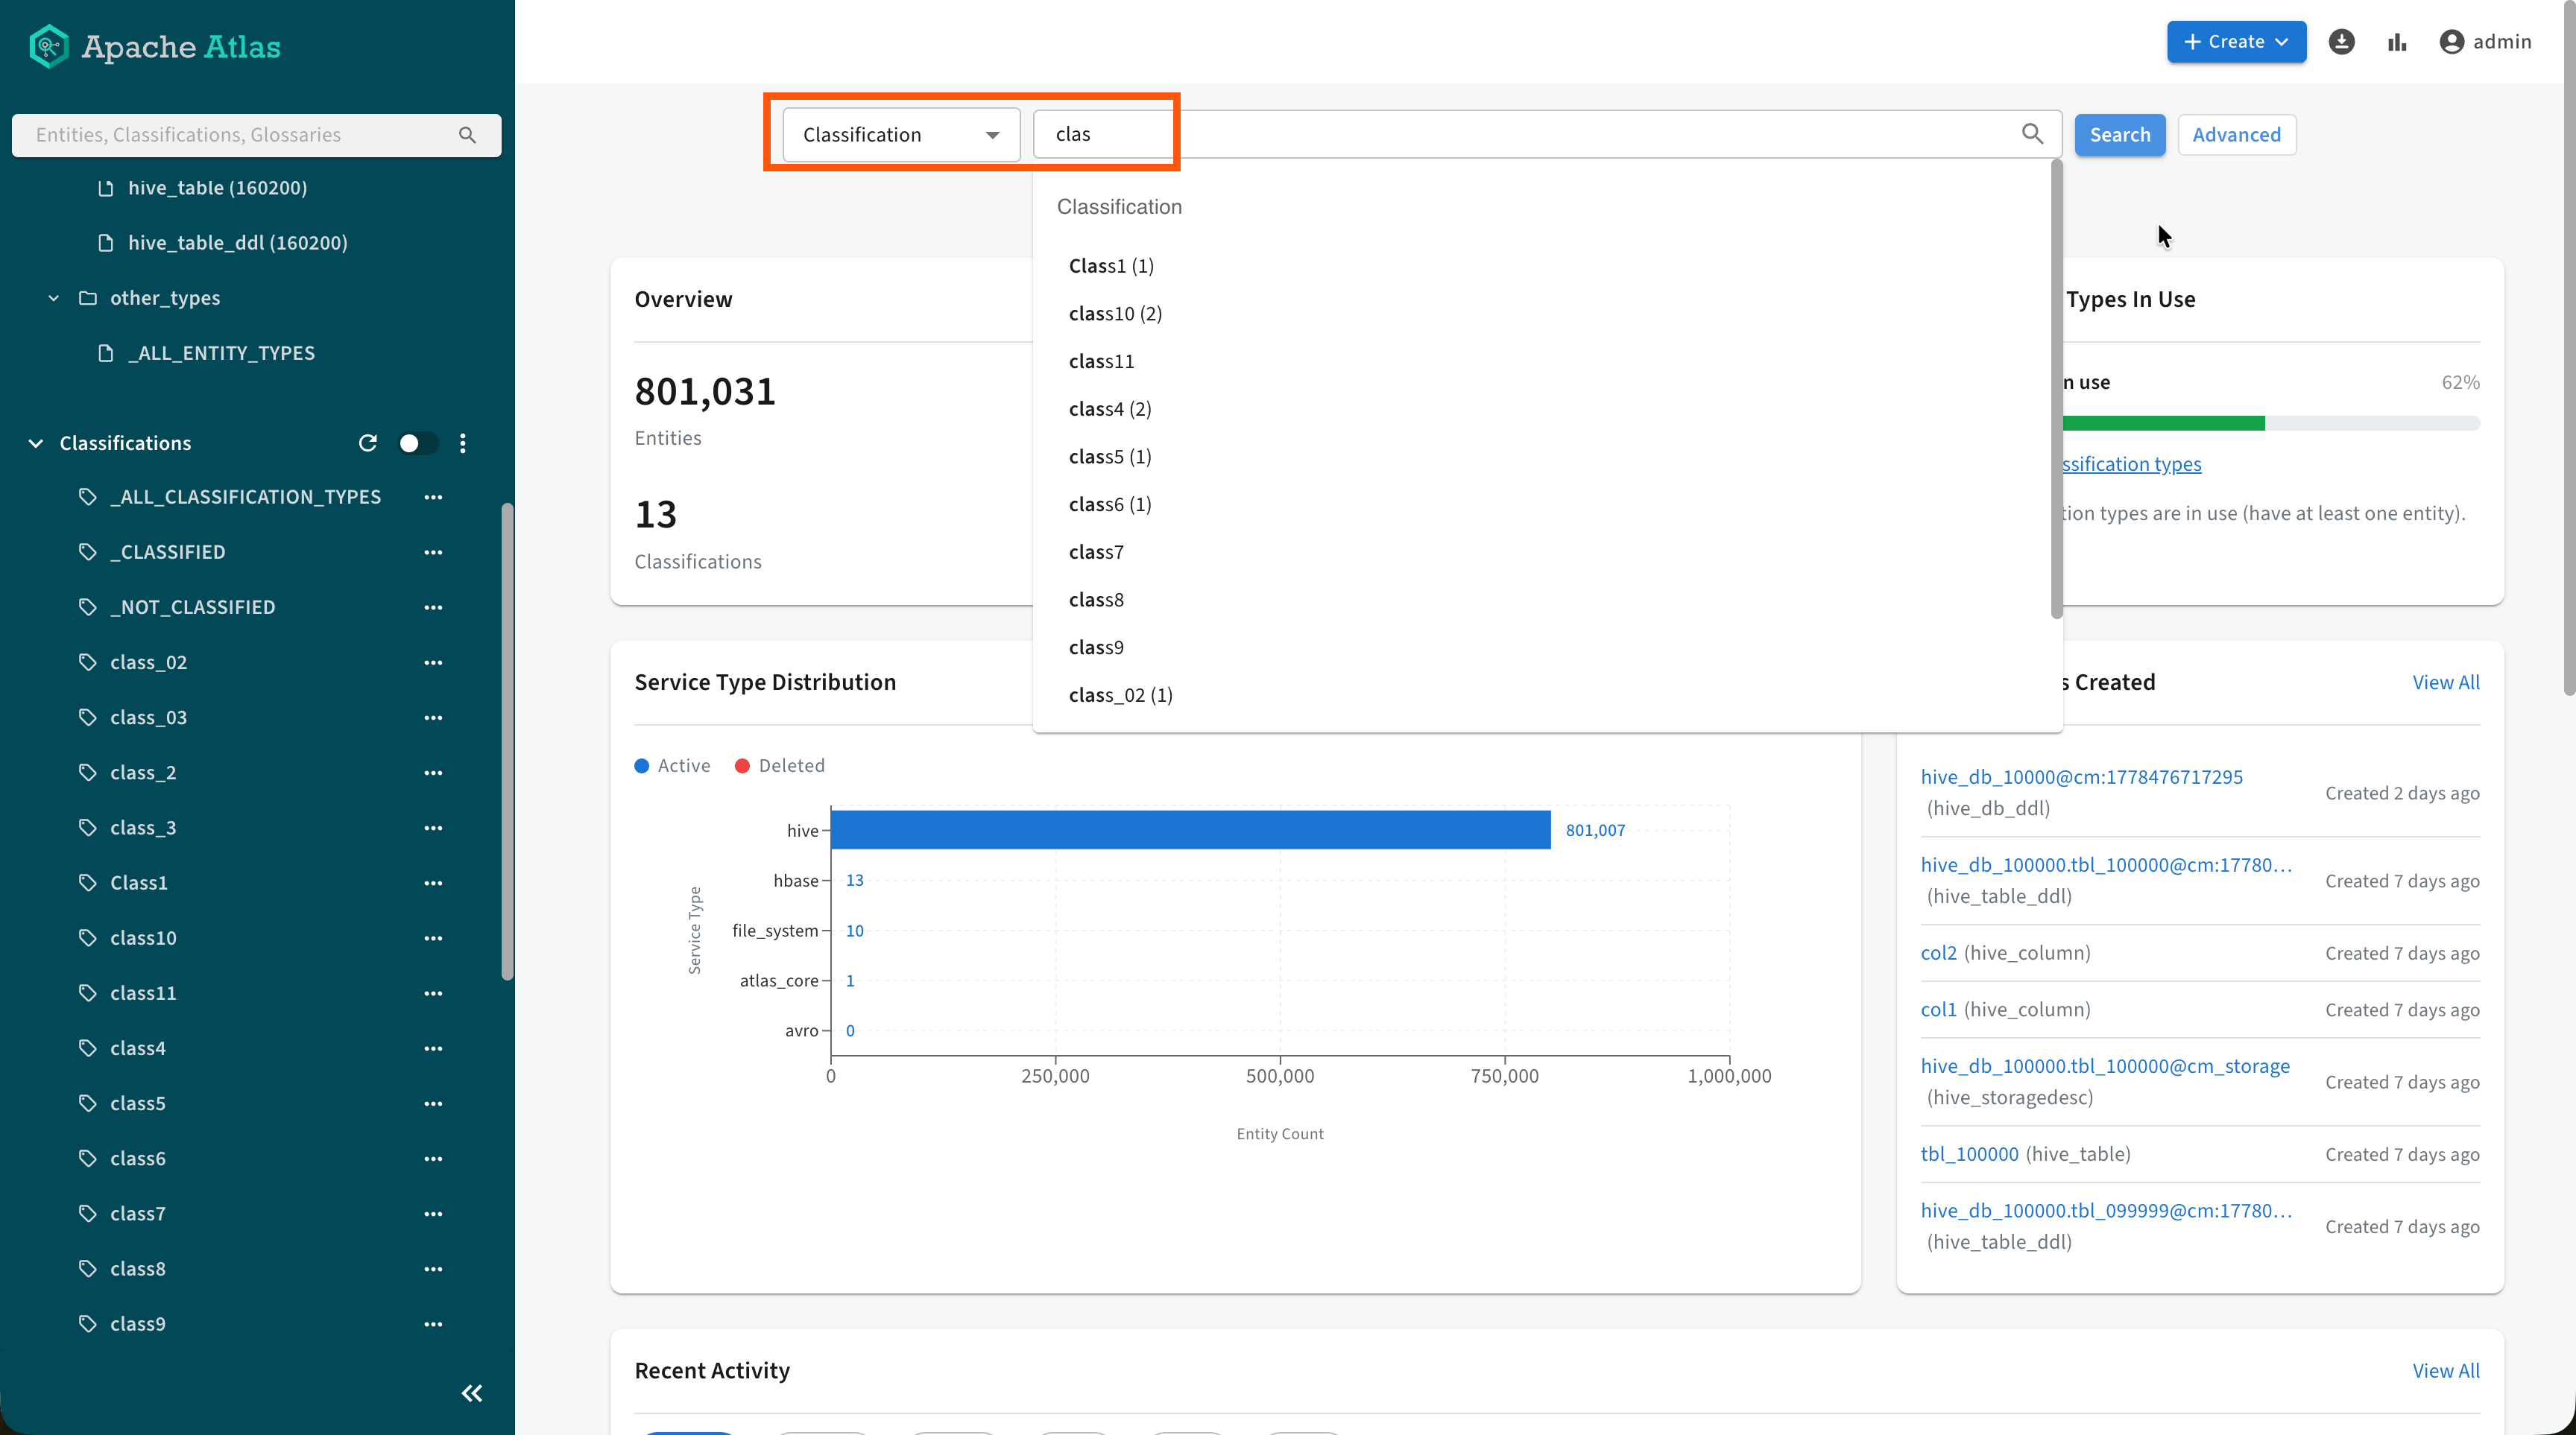Click the Apache Atlas logo icon

click(48, 46)
